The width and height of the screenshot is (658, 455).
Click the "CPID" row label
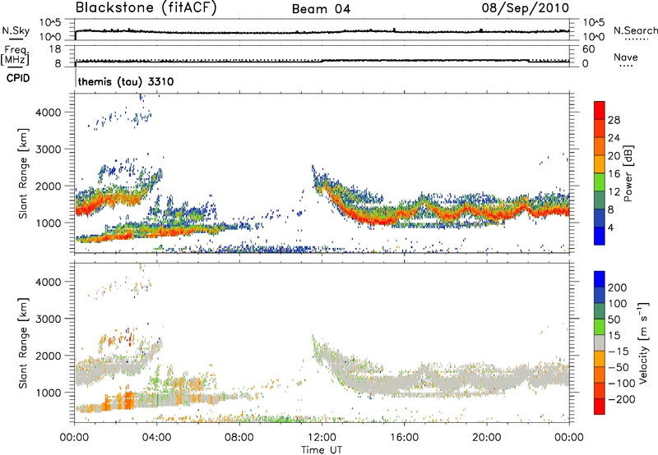[x=18, y=78]
